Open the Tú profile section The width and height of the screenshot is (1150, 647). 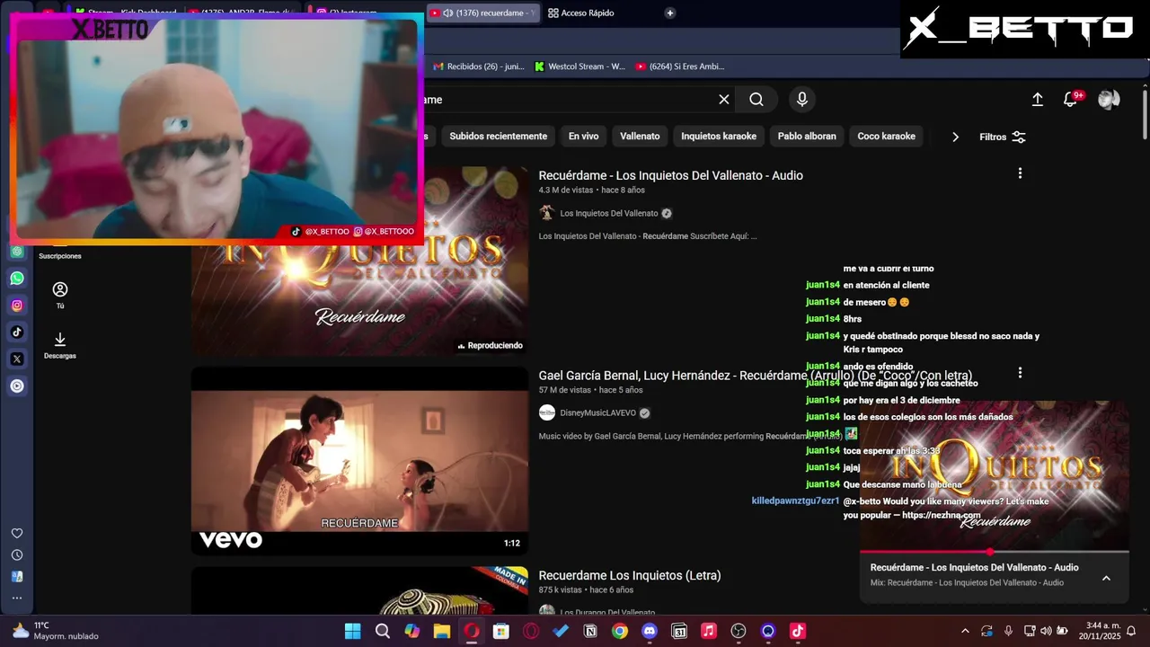pos(60,295)
